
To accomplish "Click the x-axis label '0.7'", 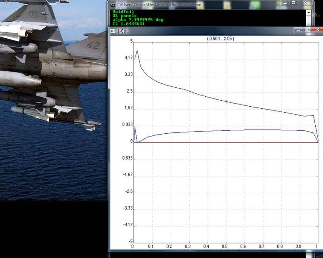I will click(x=261, y=246).
